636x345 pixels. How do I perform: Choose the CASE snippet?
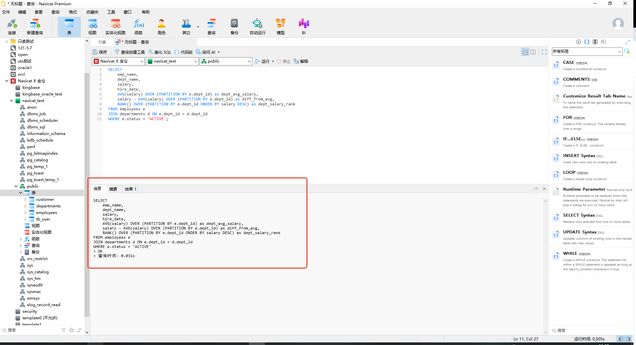coord(591,65)
